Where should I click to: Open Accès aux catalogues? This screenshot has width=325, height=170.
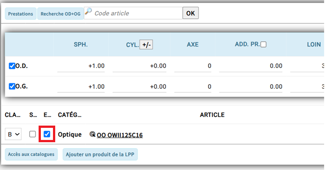(x=31, y=154)
